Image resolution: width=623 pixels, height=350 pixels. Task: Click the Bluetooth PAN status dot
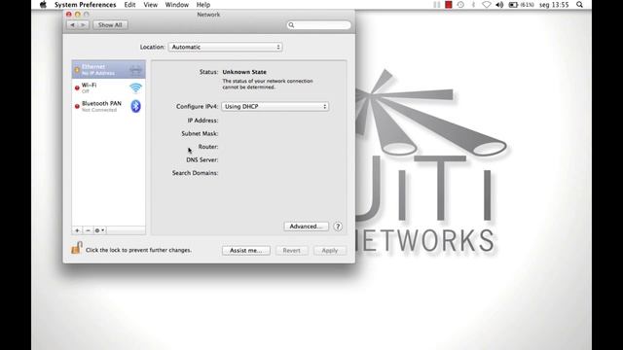pyautogui.click(x=77, y=106)
